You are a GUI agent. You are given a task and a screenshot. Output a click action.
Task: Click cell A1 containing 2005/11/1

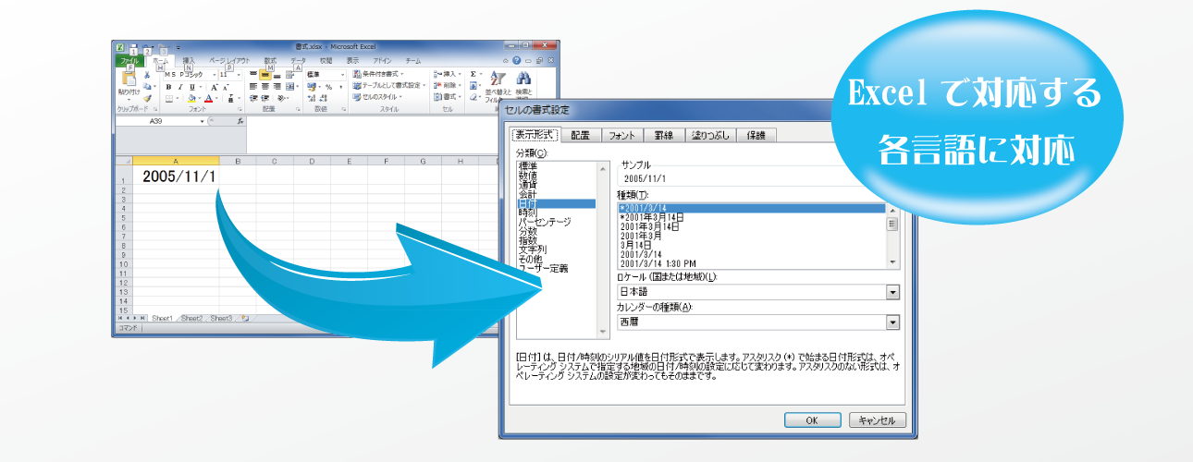[x=177, y=176]
